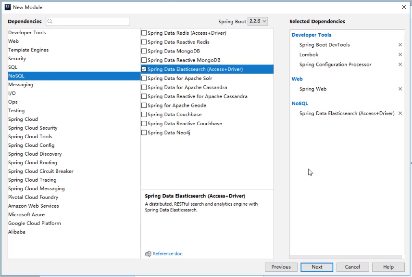412x277 pixels.
Task: Close the New Module dialog window
Action: [403, 7]
